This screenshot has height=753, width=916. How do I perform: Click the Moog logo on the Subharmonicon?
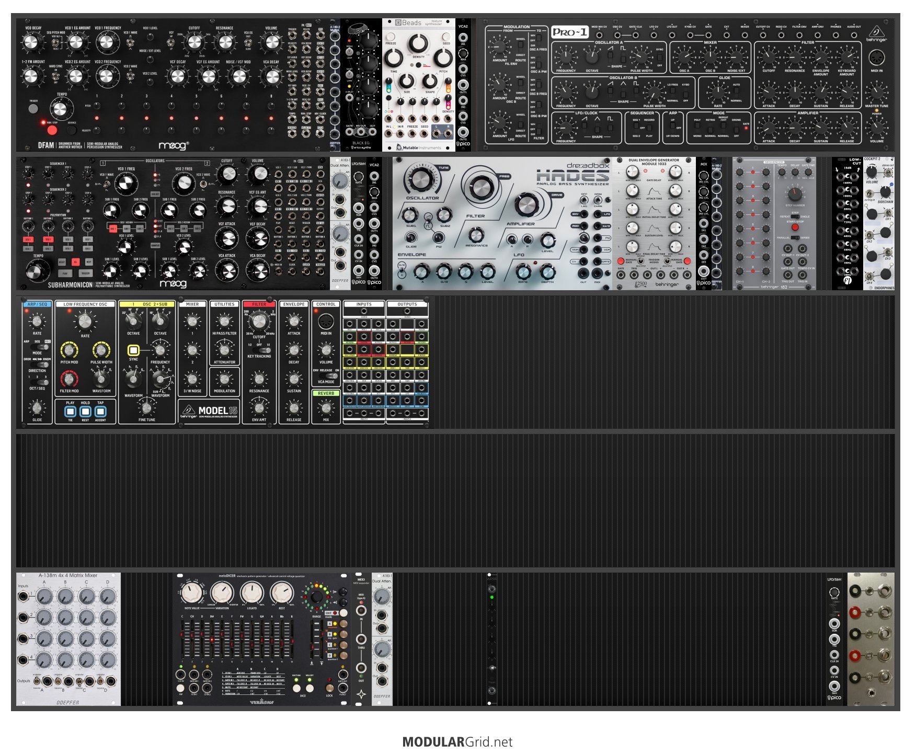click(173, 283)
